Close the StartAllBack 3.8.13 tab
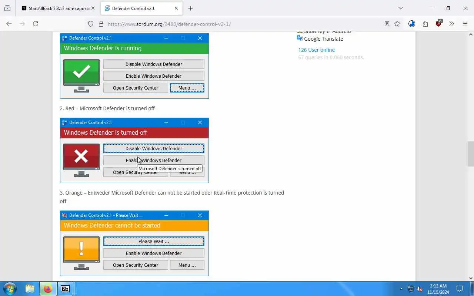This screenshot has height=296, width=474. pos(93,8)
